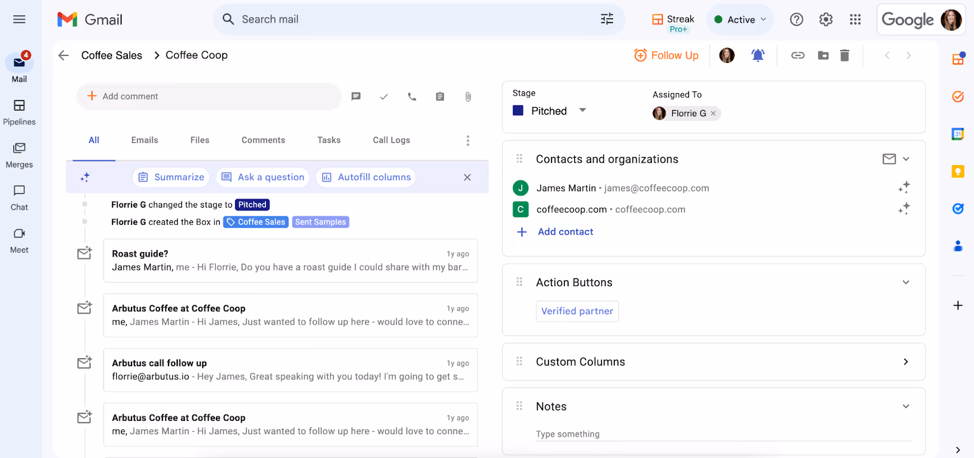Switch to the Emails tab

[145, 140]
